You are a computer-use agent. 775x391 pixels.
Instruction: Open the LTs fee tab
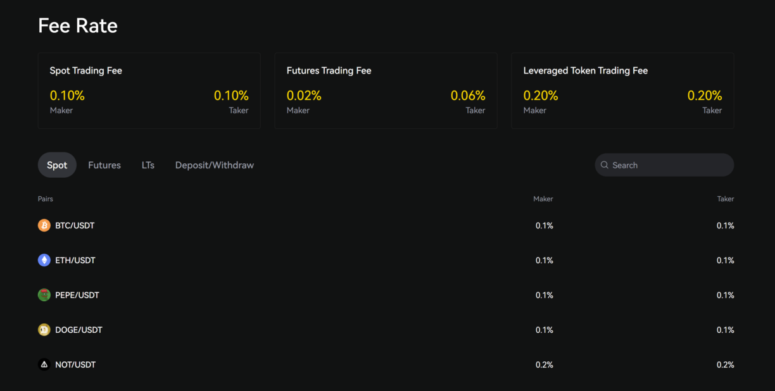point(148,164)
